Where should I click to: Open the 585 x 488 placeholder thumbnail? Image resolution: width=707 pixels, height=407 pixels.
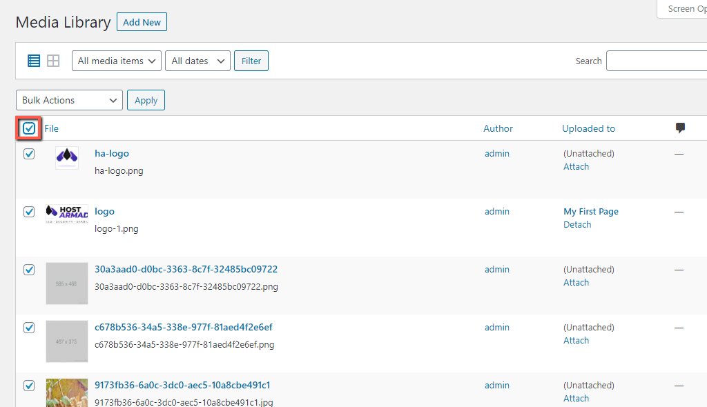tap(67, 284)
